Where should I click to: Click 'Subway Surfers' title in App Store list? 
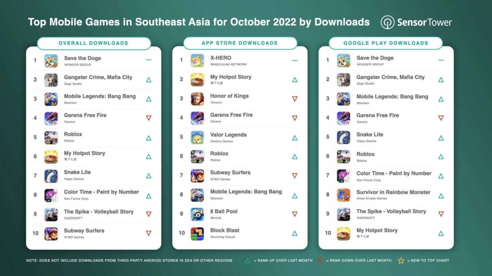point(230,172)
